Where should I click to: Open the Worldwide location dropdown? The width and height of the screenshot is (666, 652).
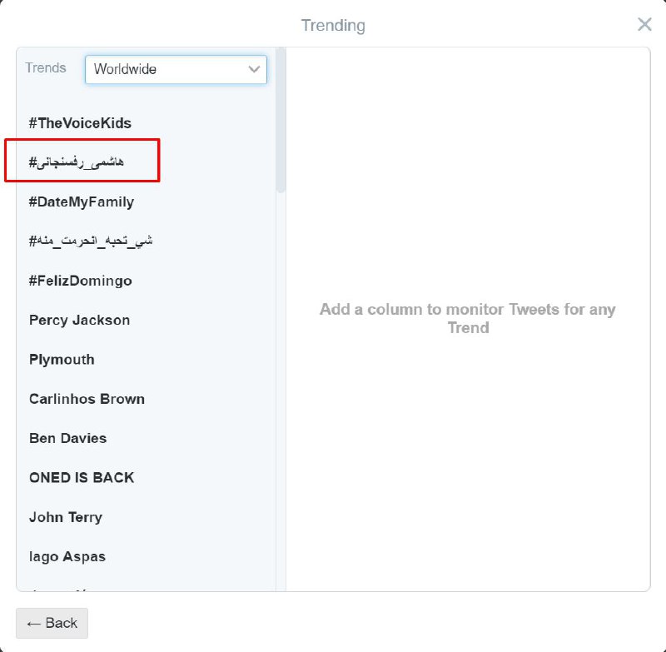coord(176,69)
